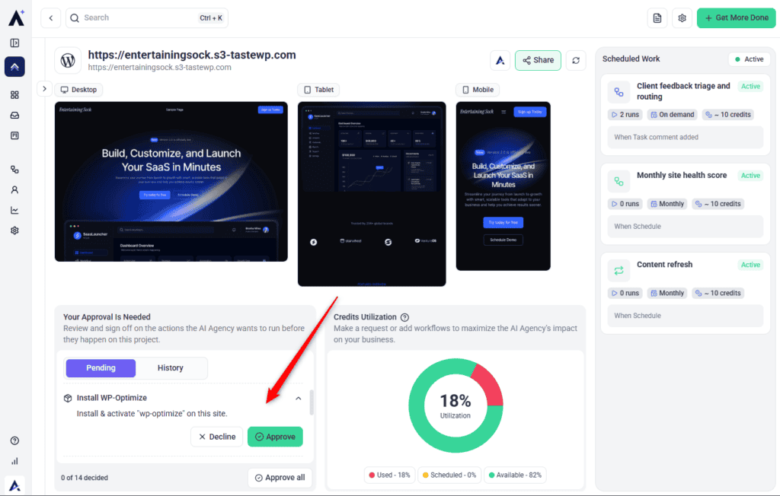The height and width of the screenshot is (496, 780).
Task: Open the bar chart icon in the lower sidebar
Action: [15, 461]
